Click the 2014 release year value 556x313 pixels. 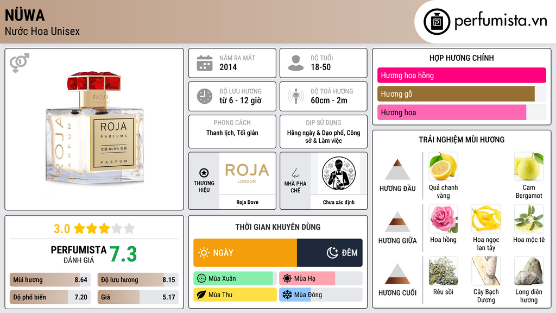coord(228,67)
